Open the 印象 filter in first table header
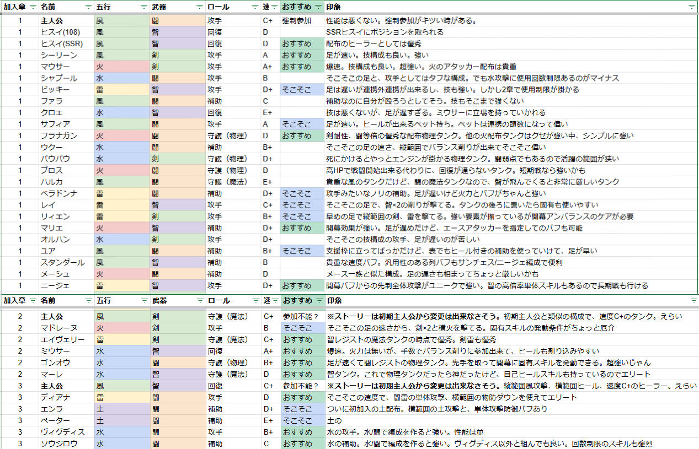This screenshot has width=699, height=449. [x=692, y=7]
